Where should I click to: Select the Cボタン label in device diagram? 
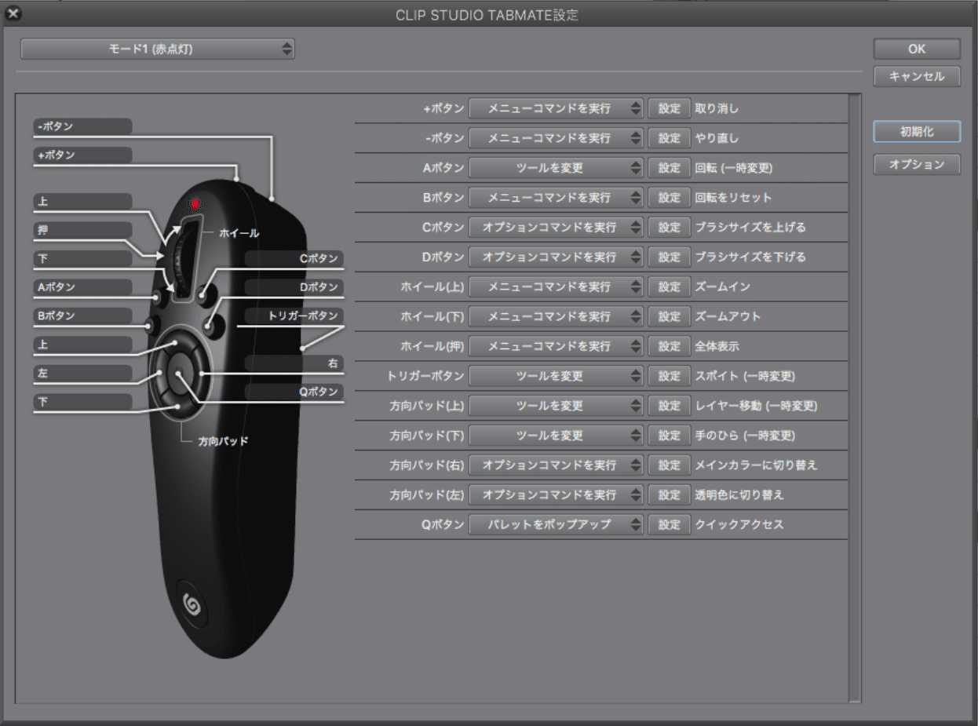pos(294,258)
